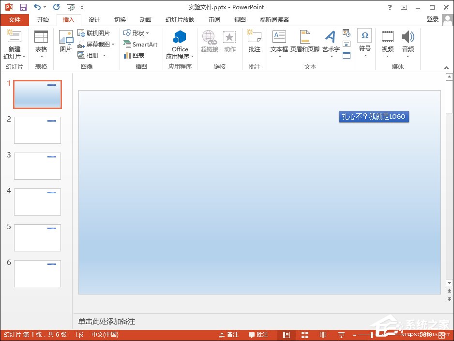This screenshot has height=341, width=454.
Task: Start slide show from status bar
Action: point(341,334)
